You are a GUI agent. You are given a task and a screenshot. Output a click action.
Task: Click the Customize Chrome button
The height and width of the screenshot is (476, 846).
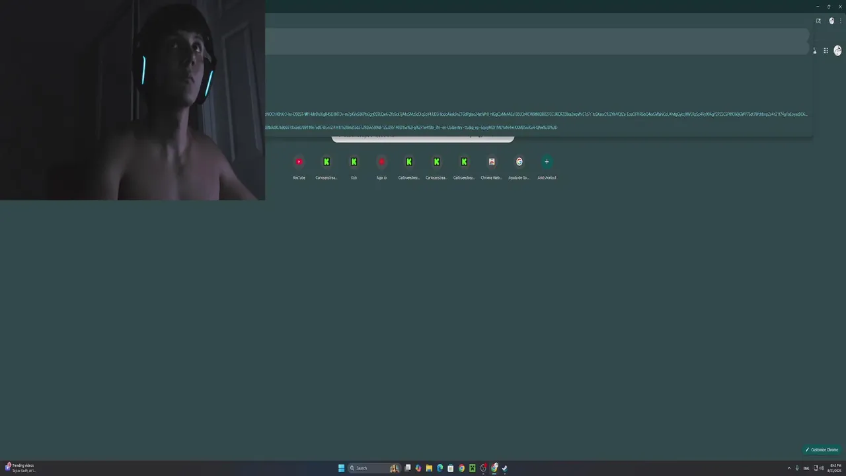tap(822, 450)
